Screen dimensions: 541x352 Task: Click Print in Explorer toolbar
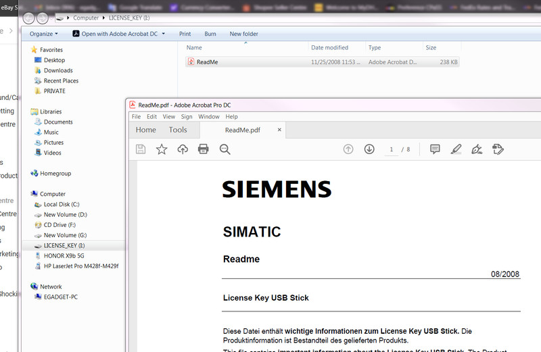tap(185, 34)
